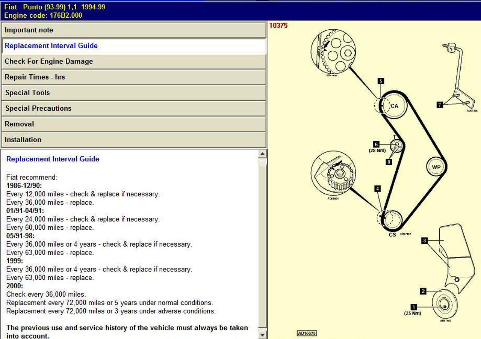Viewport: 481px width, 339px height.
Task: Open the Special Tools section
Action: (133, 93)
